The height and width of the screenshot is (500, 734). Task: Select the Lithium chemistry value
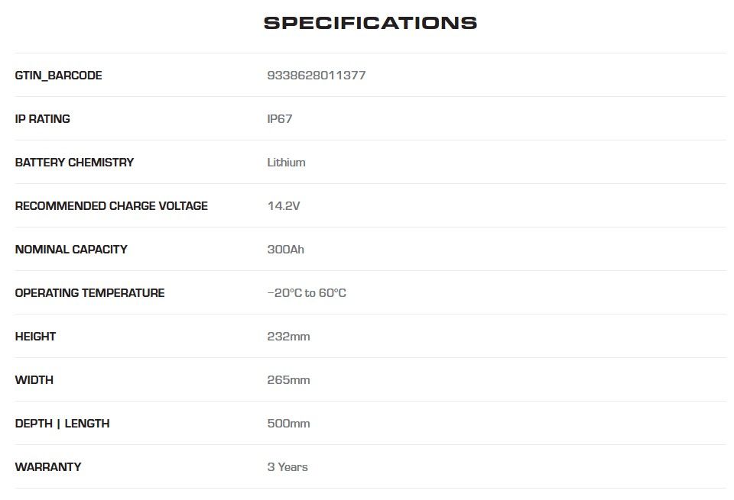[x=286, y=163]
